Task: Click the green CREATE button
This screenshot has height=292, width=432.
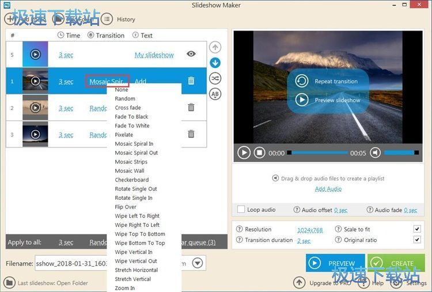Action: 396,263
